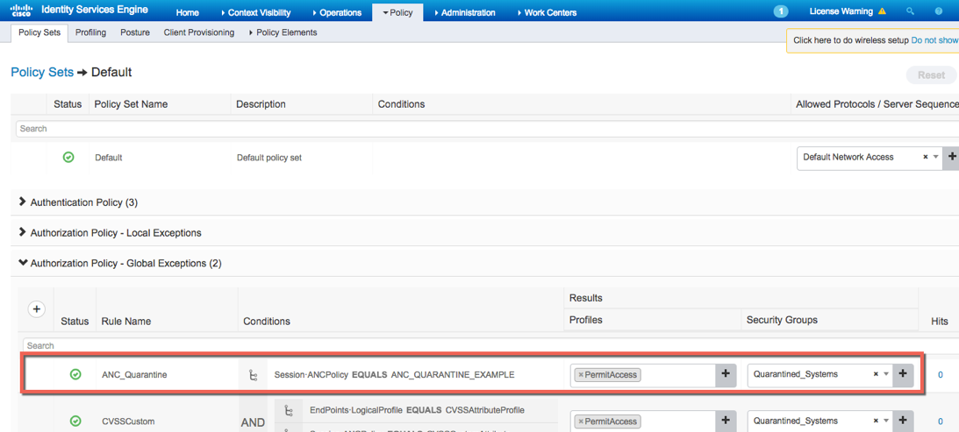Open the Policy menu
This screenshot has height=432, width=959.
[397, 12]
